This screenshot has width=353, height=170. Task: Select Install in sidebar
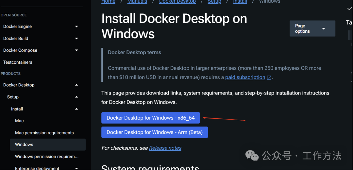click(x=17, y=109)
